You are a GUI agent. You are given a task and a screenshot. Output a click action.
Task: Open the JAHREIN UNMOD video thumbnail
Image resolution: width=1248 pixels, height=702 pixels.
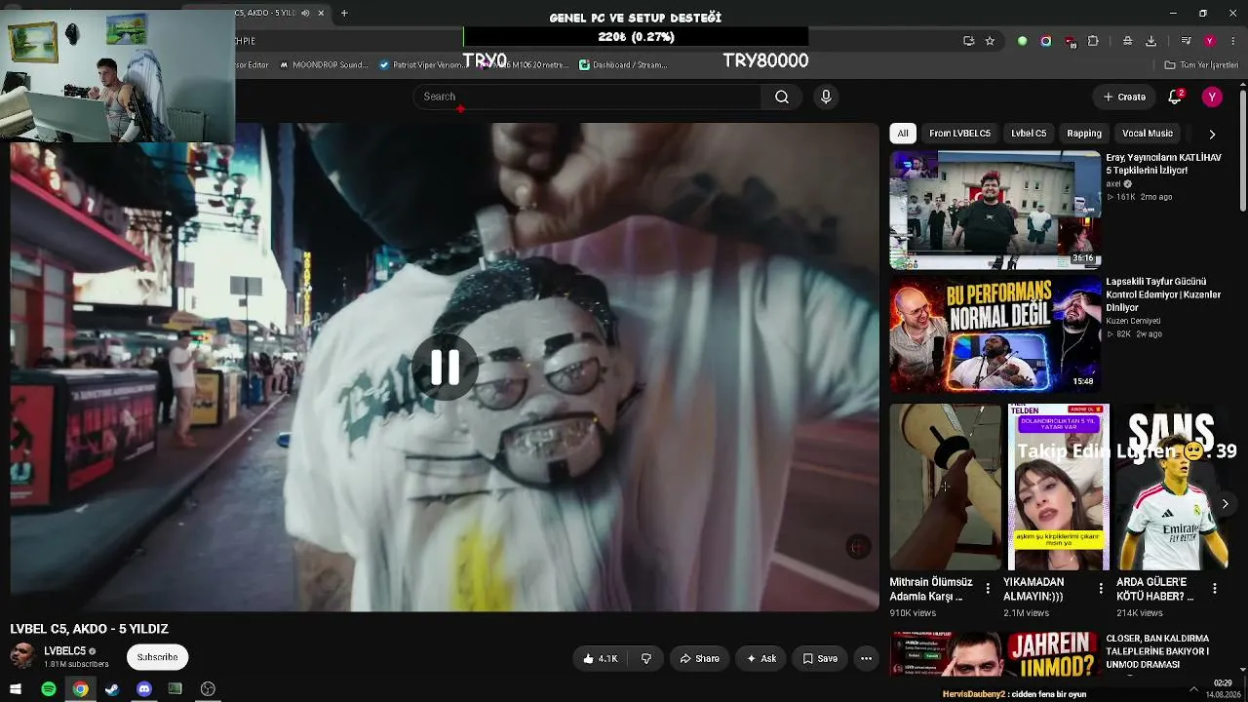coord(995,654)
